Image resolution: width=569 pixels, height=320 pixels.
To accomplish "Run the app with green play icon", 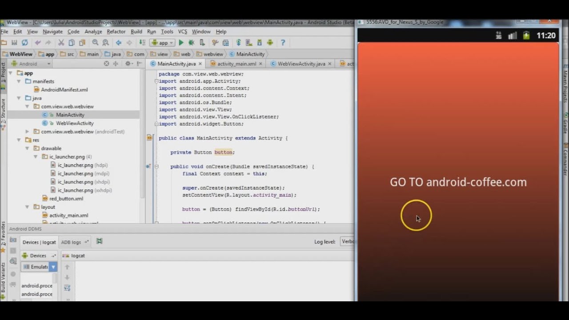I will coord(181,43).
